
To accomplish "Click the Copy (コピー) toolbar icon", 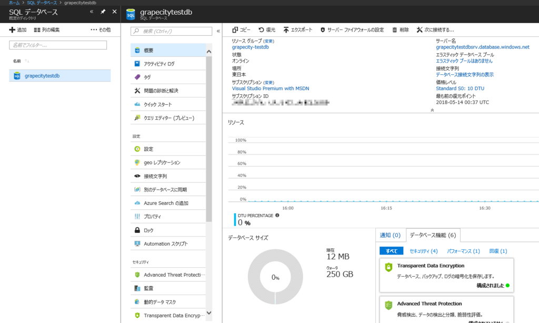I will click(x=235, y=30).
